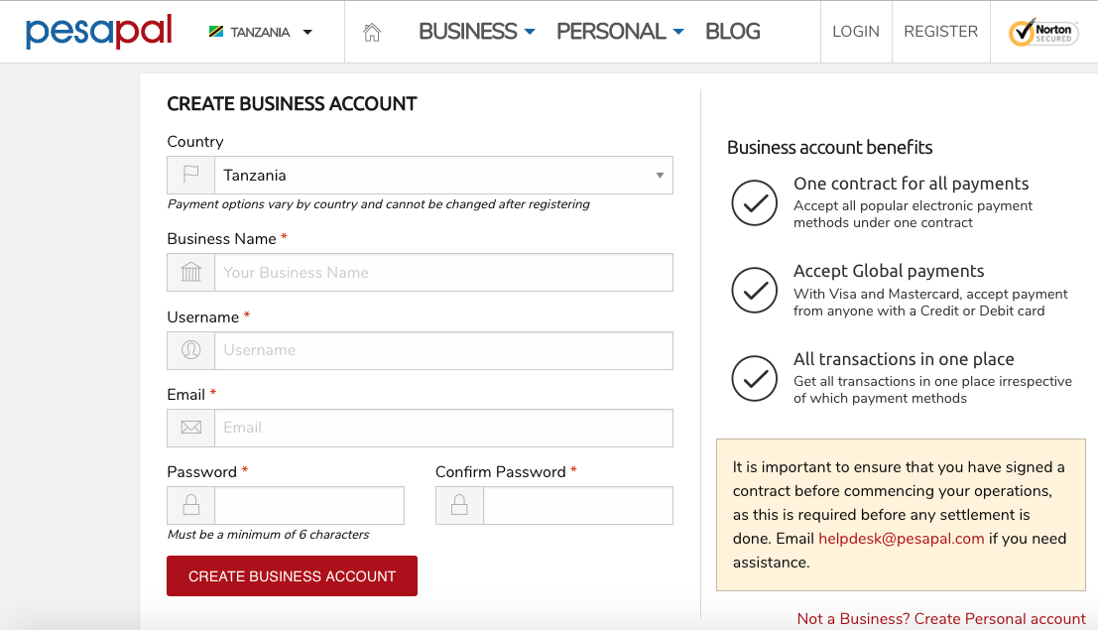Open the BLOG page

tap(733, 32)
